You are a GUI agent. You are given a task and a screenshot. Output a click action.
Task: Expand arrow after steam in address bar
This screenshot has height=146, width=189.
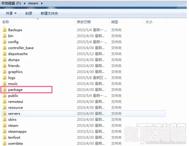pyautogui.click(x=42, y=3)
